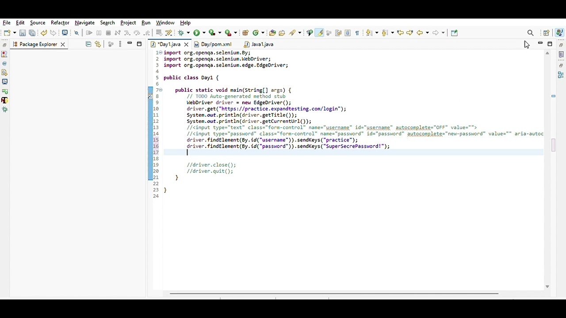
Task: Launch the Debug bug icon in the toolbar
Action: tap(181, 33)
